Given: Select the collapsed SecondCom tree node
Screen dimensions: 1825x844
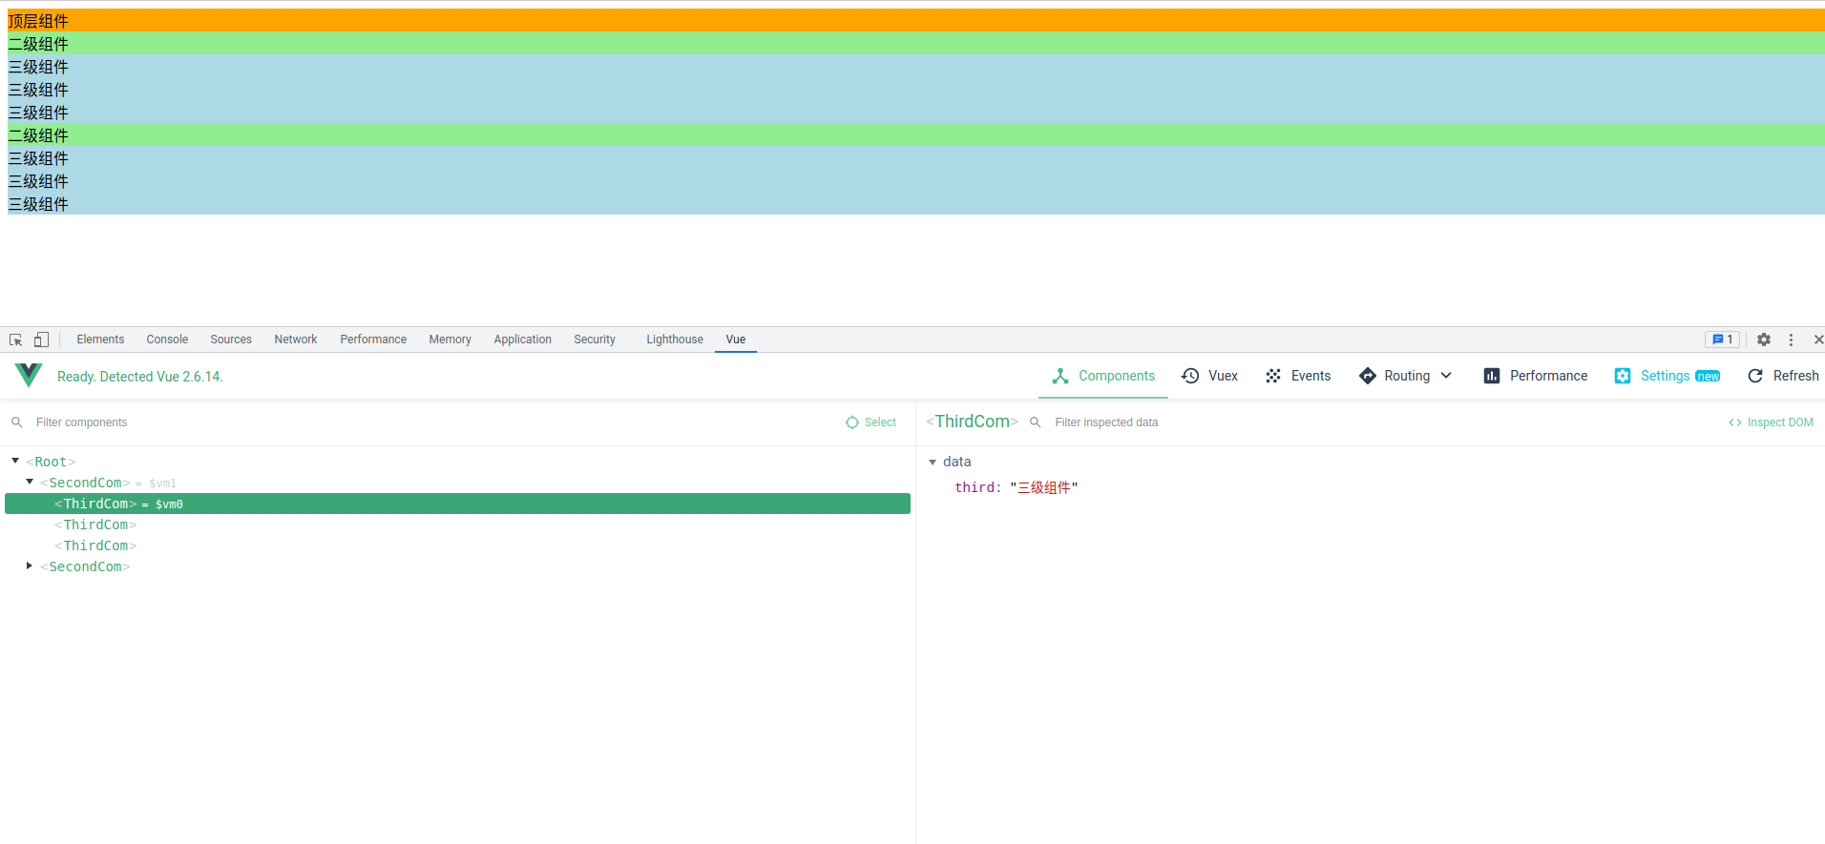Looking at the screenshot, I should point(85,566).
